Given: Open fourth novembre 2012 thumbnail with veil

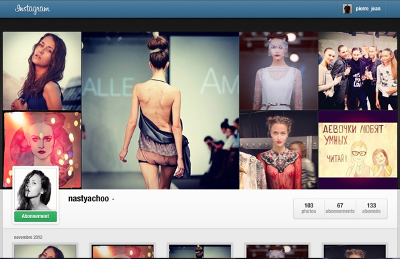Looking at the screenshot, I should point(277,251).
